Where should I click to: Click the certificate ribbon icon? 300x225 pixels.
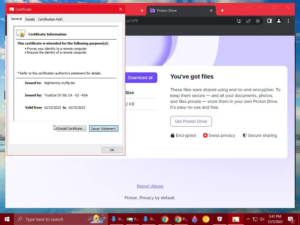[x=21, y=34]
